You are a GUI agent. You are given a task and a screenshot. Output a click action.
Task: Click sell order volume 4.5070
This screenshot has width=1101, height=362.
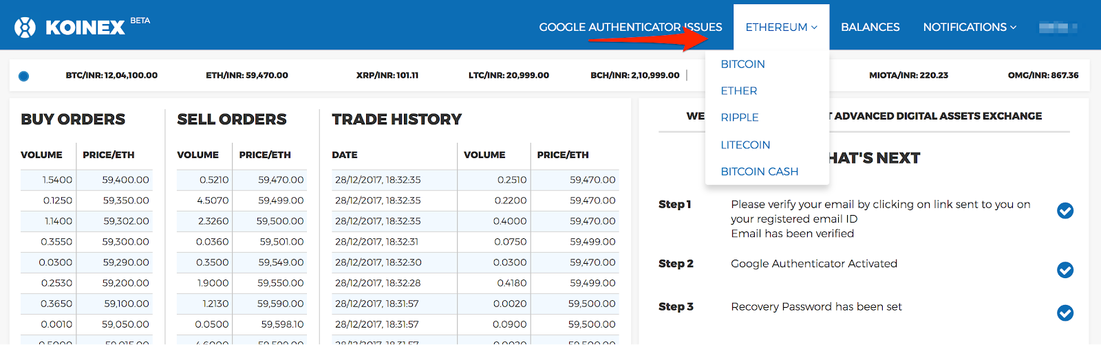[213, 201]
